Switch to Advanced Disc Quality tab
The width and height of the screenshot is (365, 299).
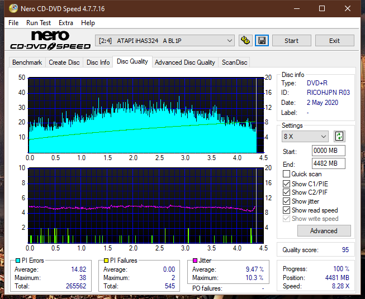(185, 62)
